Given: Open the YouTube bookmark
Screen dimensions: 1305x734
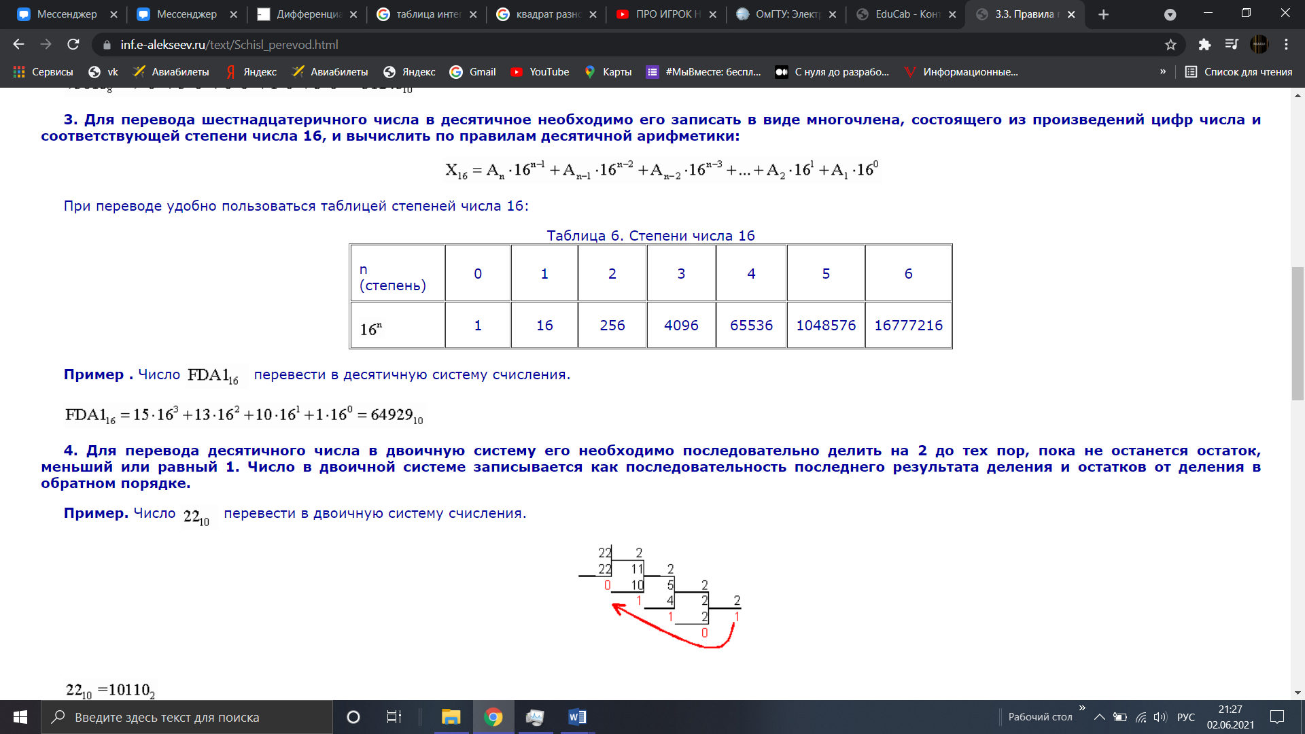Looking at the screenshot, I should (x=540, y=71).
